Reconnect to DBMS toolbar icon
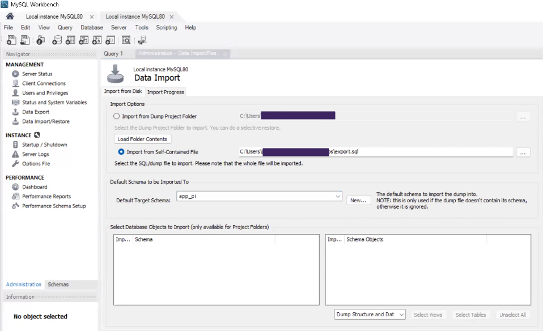543x331 pixels. pos(142,40)
